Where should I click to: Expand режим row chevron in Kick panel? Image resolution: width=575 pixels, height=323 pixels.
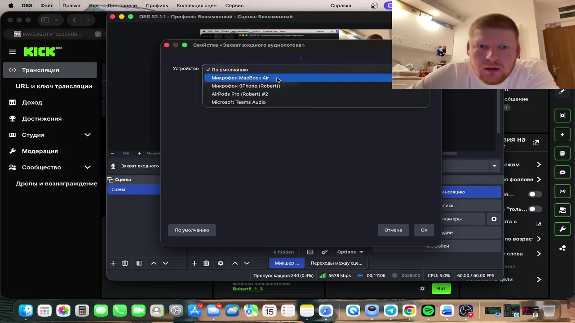tap(539, 165)
